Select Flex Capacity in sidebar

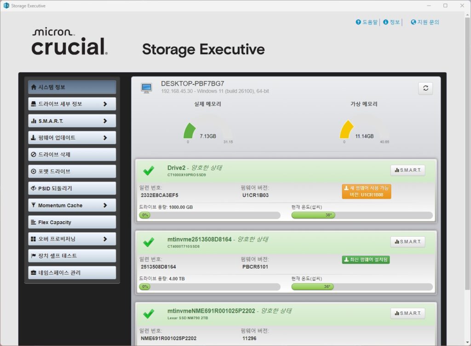(72, 222)
